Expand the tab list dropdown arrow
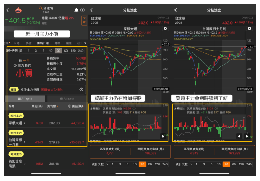This screenshot has height=181, width=260. tap(85, 43)
